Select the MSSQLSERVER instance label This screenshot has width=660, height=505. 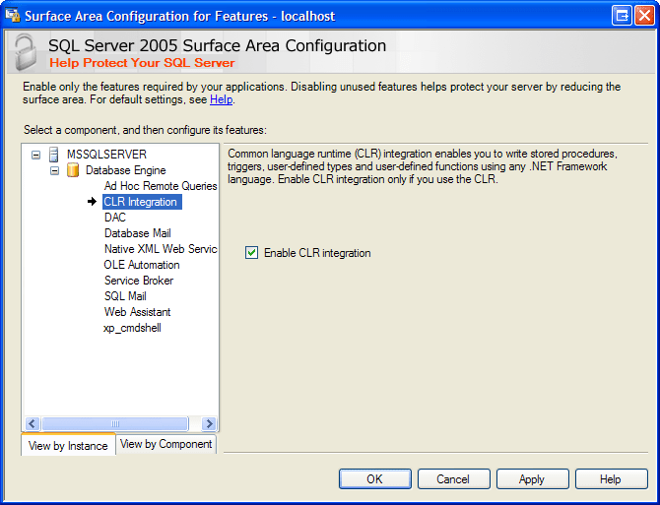pos(106,155)
